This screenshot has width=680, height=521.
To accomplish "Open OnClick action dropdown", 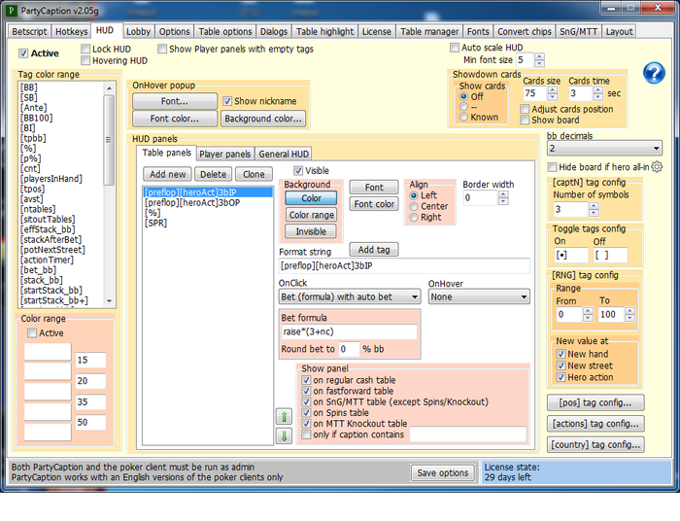I will (x=350, y=297).
